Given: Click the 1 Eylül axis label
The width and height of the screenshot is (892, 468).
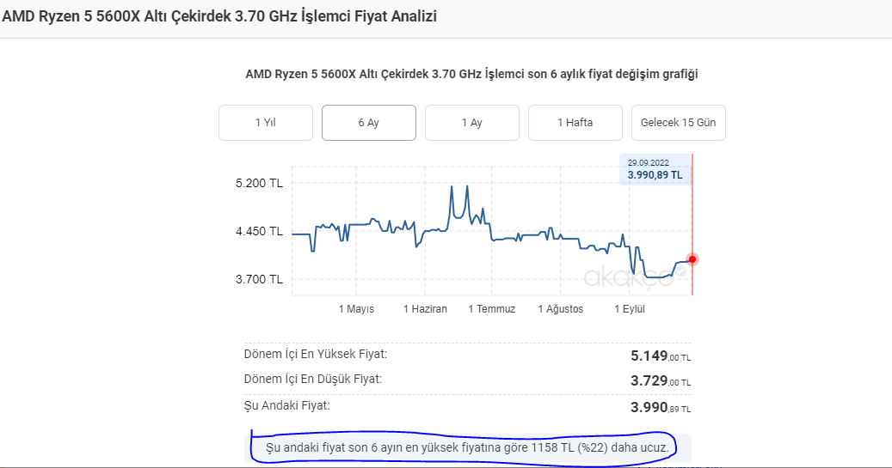Looking at the screenshot, I should [x=629, y=309].
